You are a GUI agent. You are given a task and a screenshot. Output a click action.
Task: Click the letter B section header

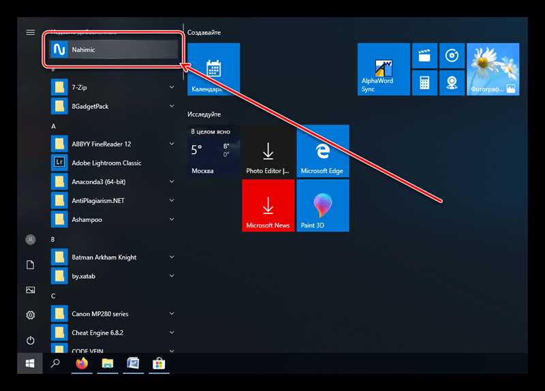[x=53, y=240]
